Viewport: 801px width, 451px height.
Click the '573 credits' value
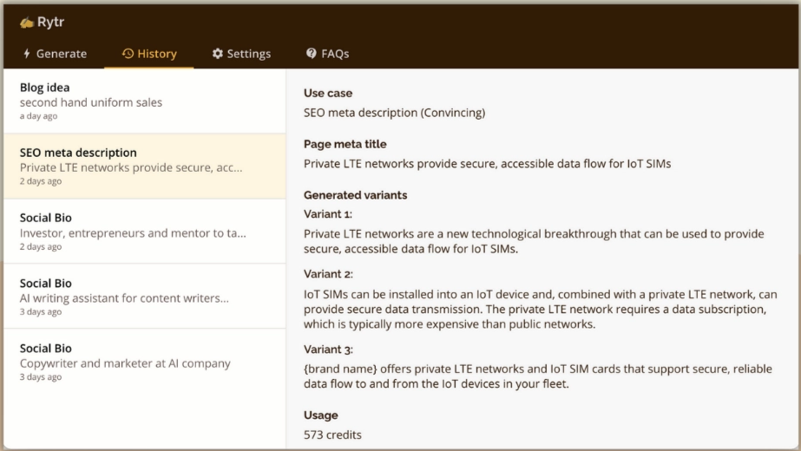pyautogui.click(x=332, y=435)
